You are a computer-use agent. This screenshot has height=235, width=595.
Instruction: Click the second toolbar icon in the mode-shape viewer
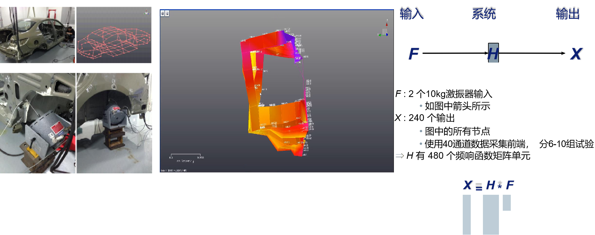coord(167,13)
